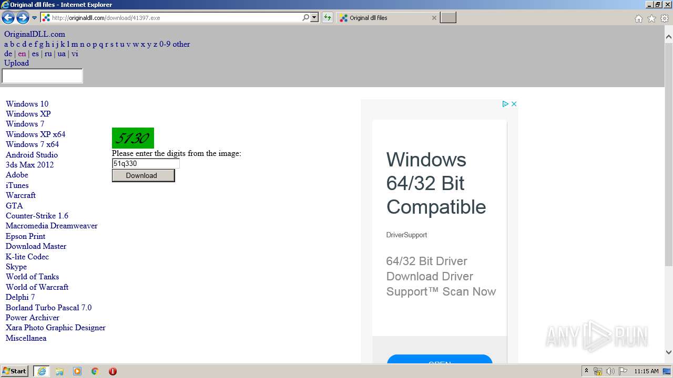Open the Android Studio category
This screenshot has width=673, height=378.
pos(32,155)
